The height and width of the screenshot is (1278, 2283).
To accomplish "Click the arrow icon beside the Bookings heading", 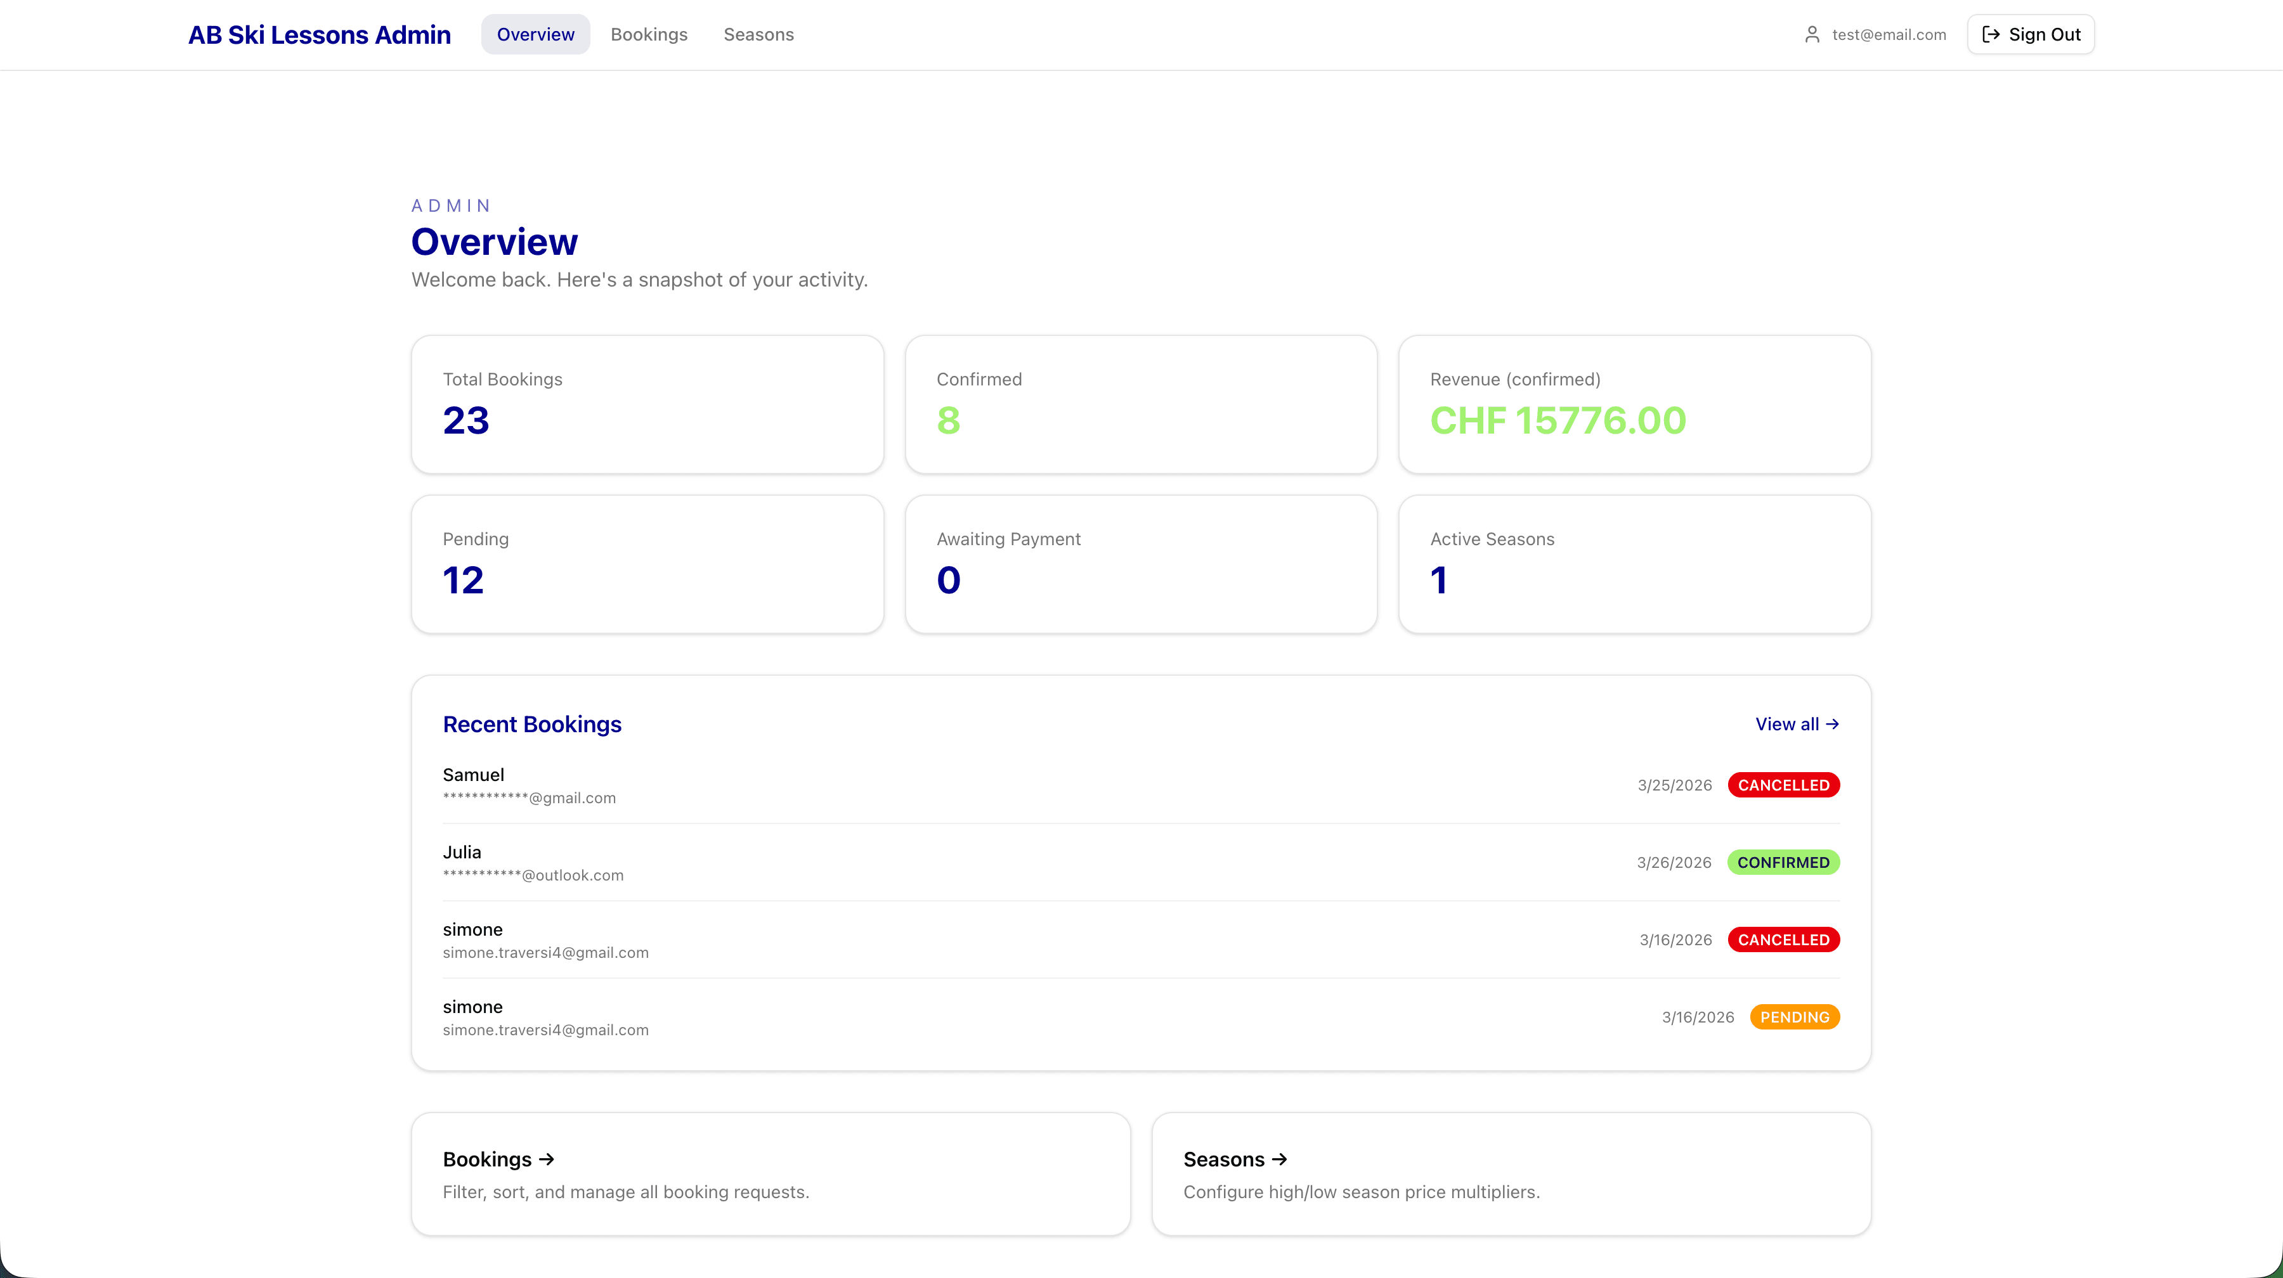I will 546,1159.
